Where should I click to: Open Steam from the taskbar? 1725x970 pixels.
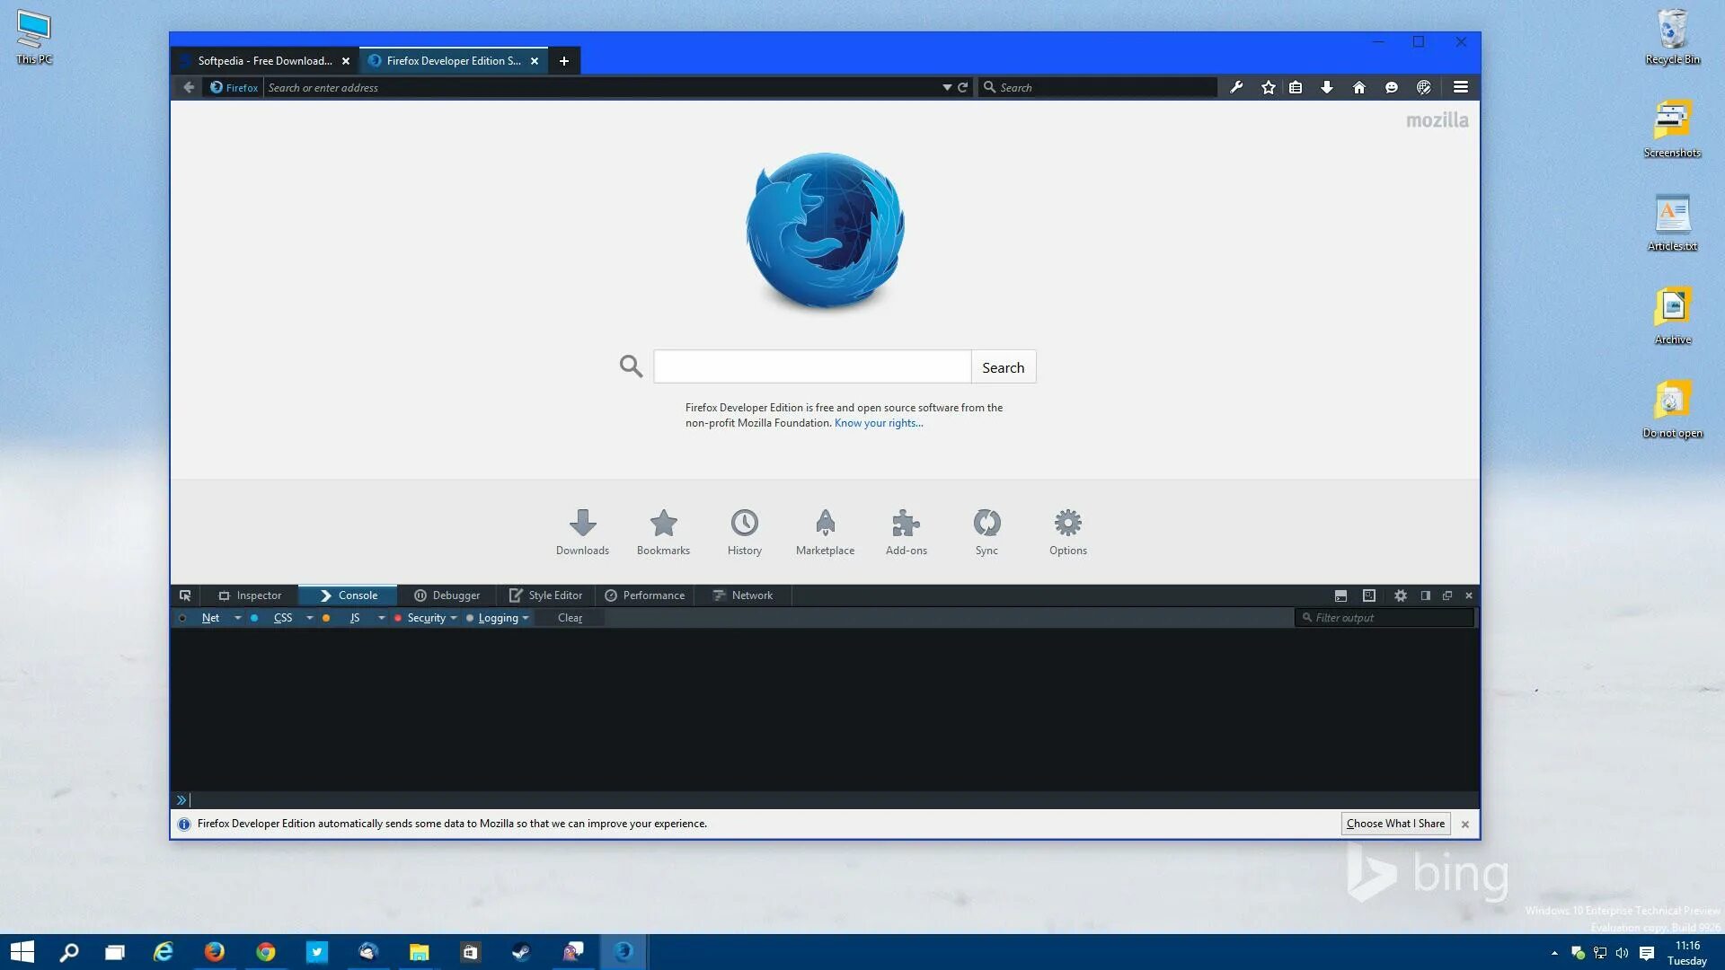click(x=521, y=952)
